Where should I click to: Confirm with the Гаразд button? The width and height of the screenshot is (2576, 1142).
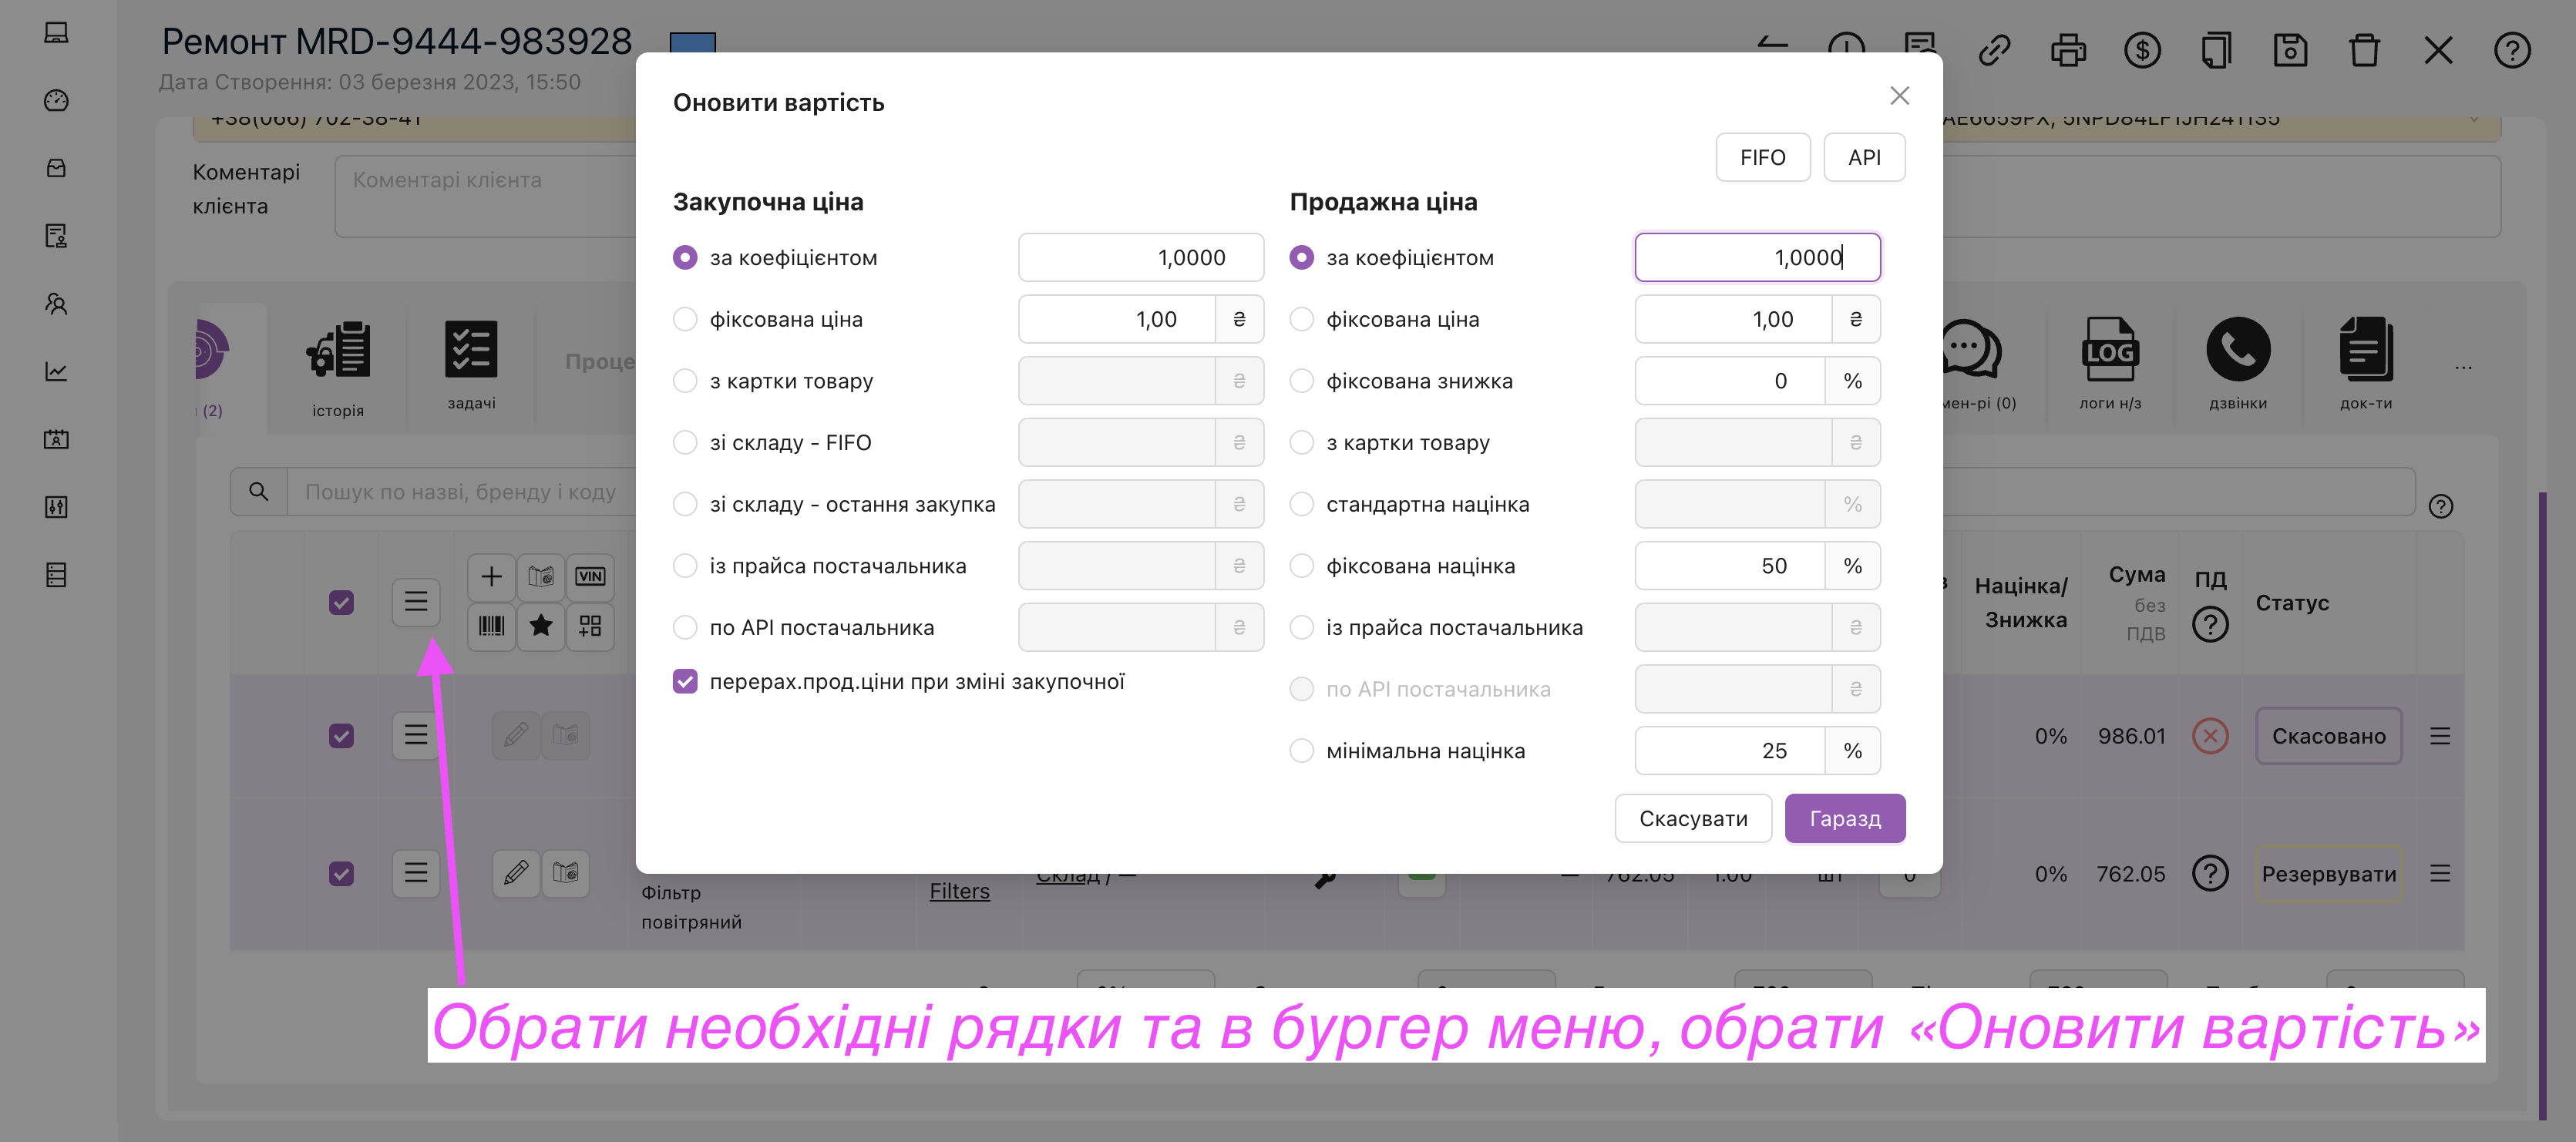1845,819
